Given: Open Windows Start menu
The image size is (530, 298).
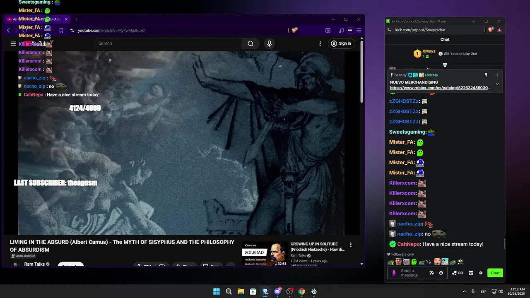Looking at the screenshot, I should pos(217,291).
